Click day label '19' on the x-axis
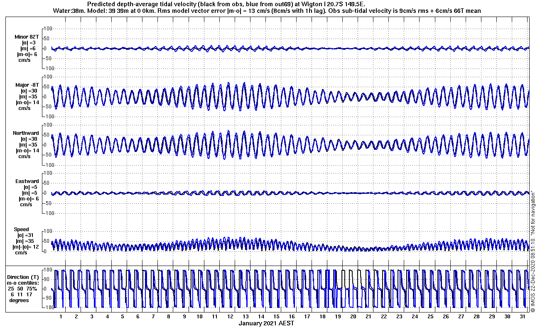This screenshot has width=540, height=332. (x=338, y=316)
